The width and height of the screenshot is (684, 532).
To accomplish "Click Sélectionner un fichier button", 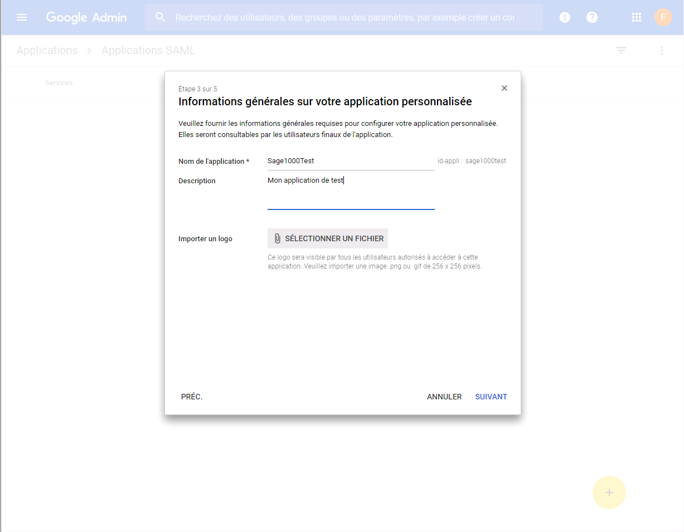I will coord(328,238).
